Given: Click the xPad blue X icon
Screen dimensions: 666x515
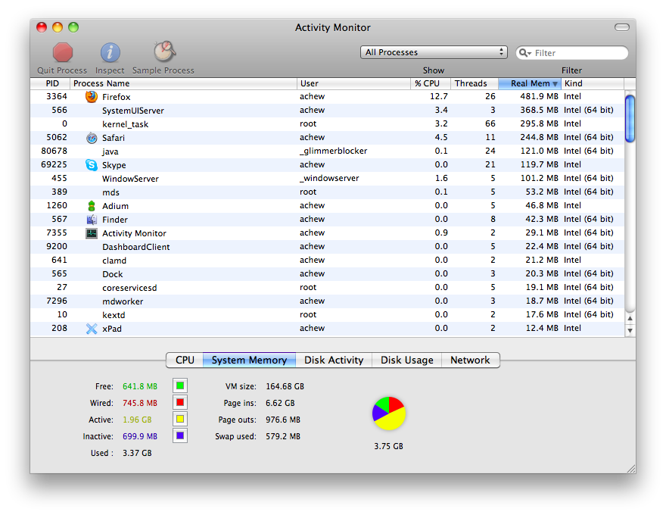Looking at the screenshot, I should click(x=92, y=329).
